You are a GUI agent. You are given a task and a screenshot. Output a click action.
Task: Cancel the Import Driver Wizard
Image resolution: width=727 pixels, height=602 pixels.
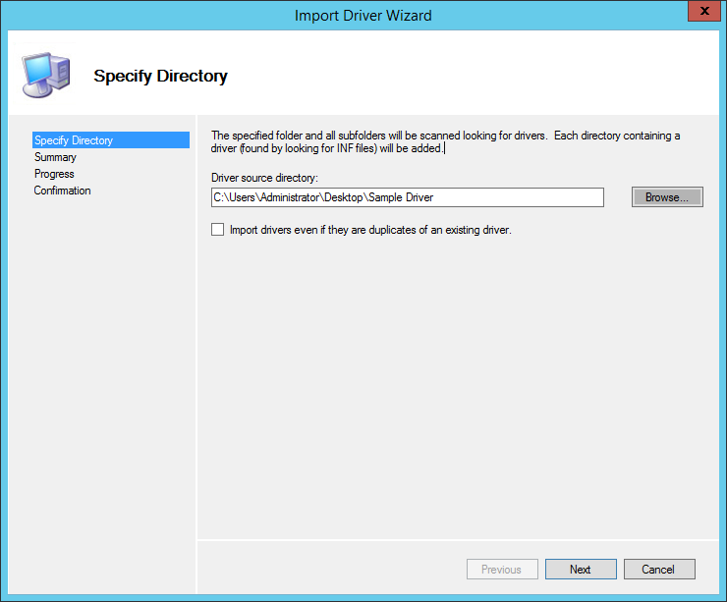tap(658, 570)
